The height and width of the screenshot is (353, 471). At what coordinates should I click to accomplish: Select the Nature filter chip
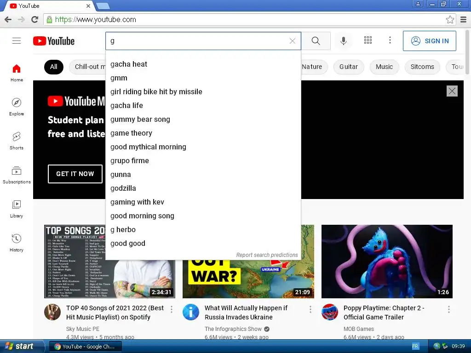[x=312, y=67]
